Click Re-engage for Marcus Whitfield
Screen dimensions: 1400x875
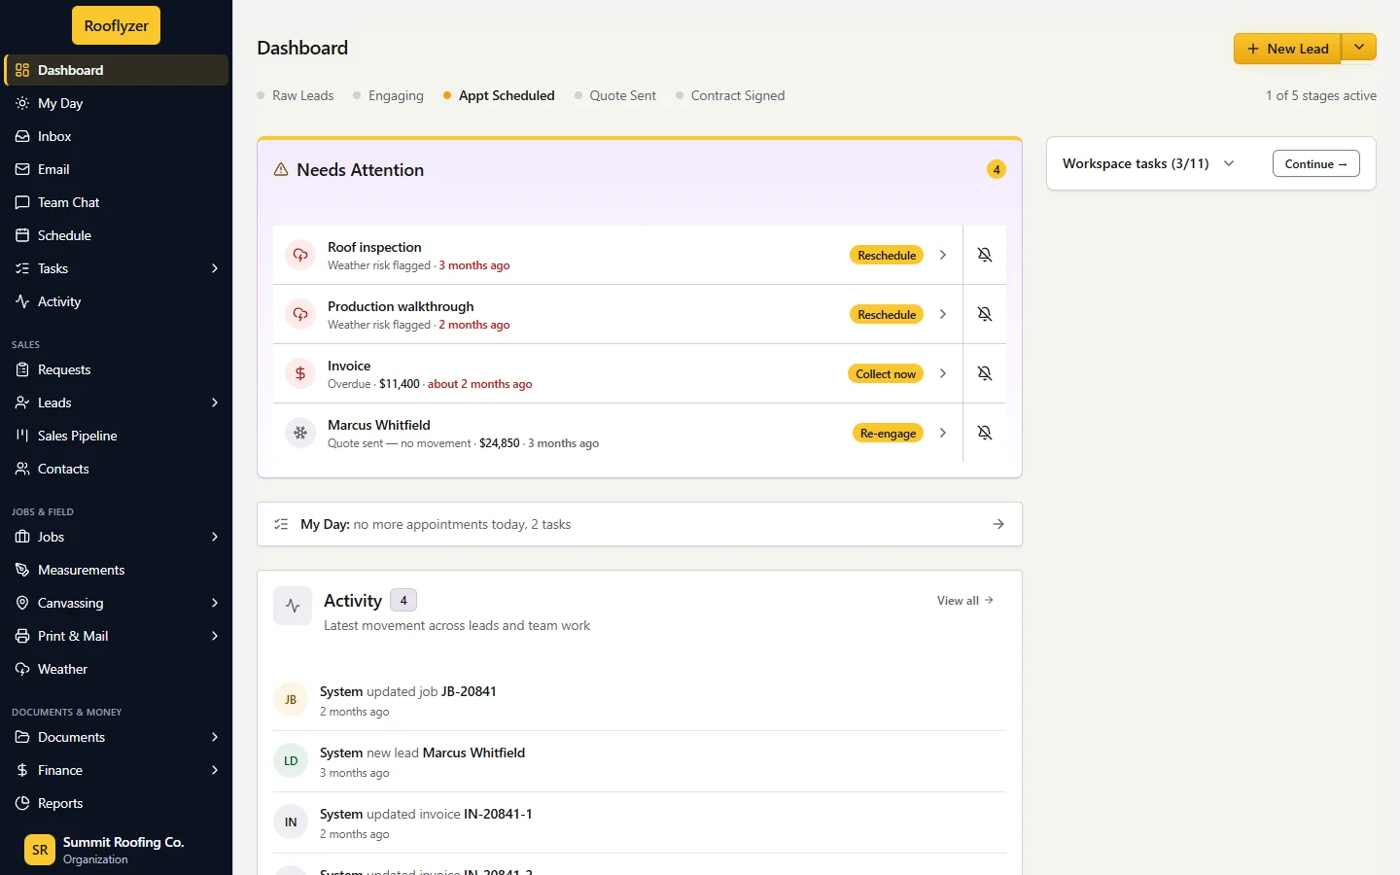pos(888,434)
